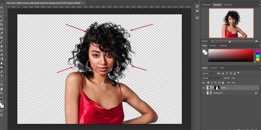Click the Navigator zoom in mountain button
This screenshot has height=130, width=261.
point(256,41)
